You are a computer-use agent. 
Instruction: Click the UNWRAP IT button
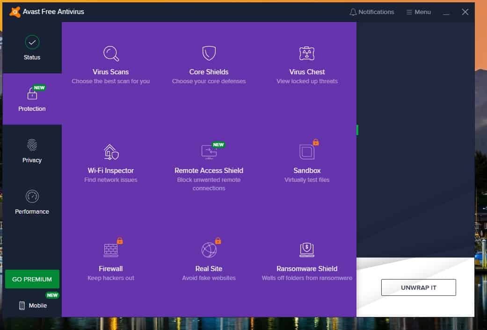[418, 287]
